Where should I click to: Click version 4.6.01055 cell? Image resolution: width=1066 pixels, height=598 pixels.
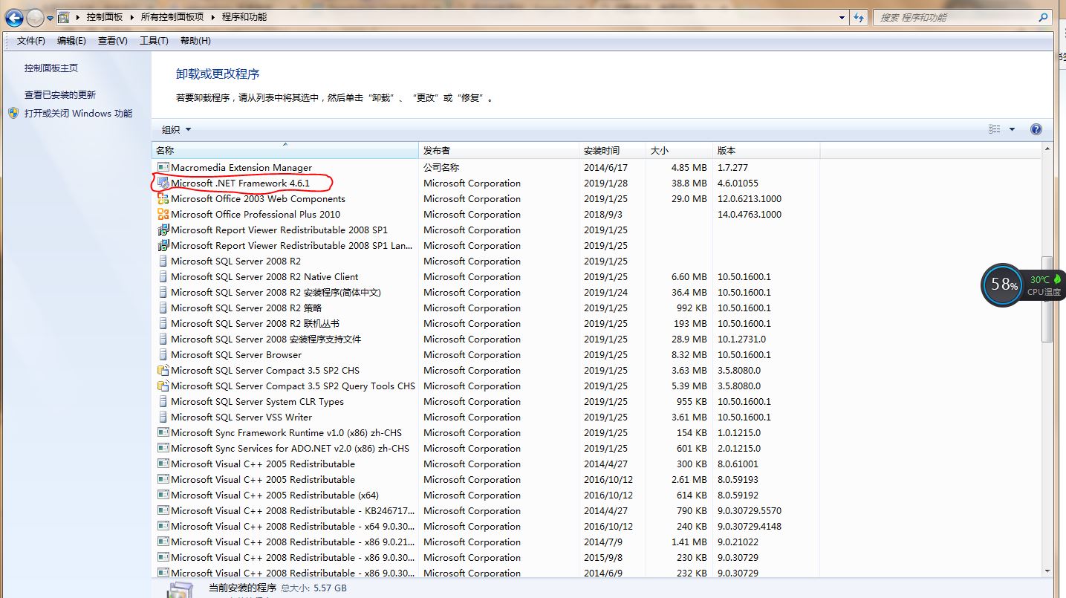click(738, 183)
